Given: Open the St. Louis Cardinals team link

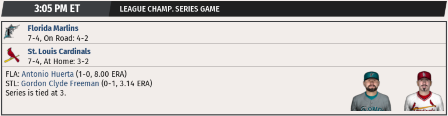Looking at the screenshot, I should pos(59,51).
